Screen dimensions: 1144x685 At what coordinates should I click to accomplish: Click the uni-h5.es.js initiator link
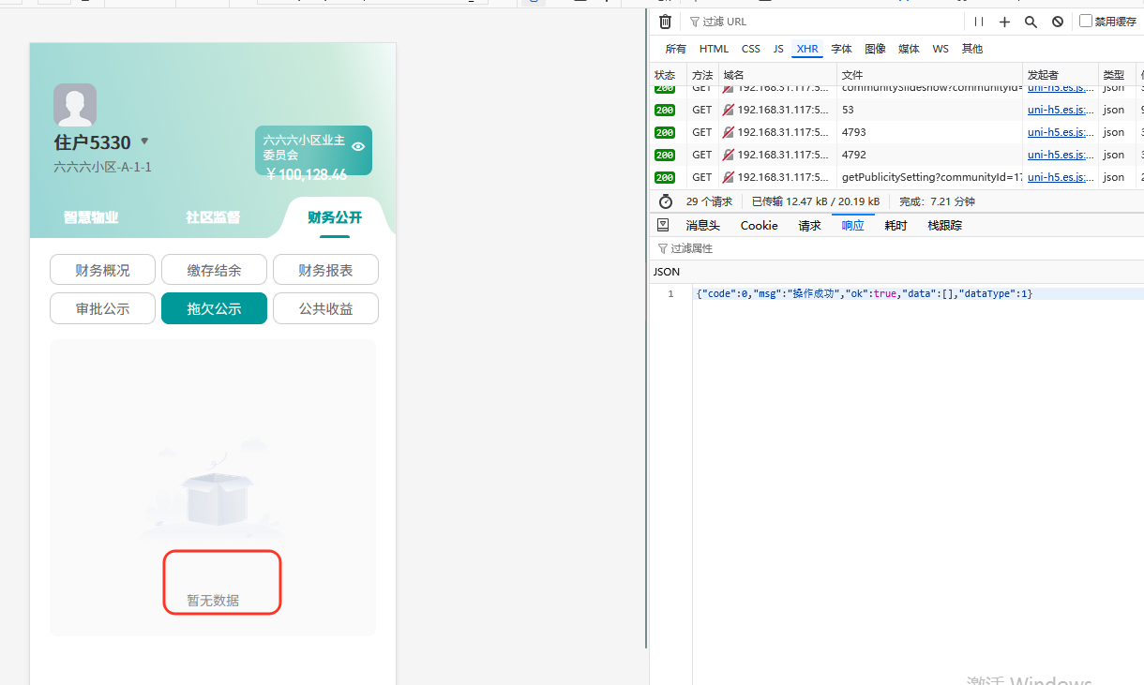(1060, 110)
